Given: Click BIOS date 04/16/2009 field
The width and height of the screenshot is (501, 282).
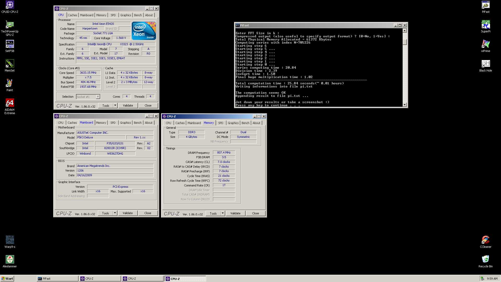Looking at the screenshot, I should click(x=115, y=175).
